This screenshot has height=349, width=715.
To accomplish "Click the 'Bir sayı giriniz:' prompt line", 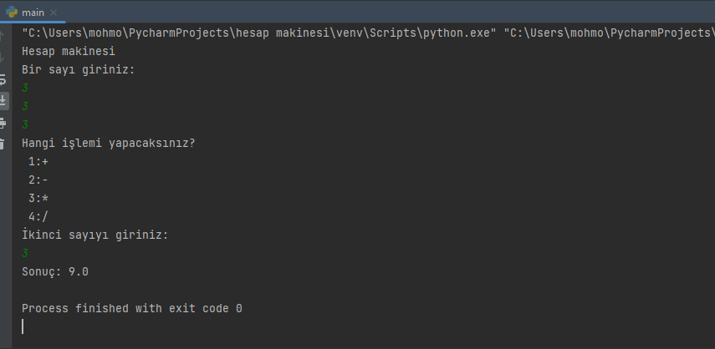I will (78, 70).
